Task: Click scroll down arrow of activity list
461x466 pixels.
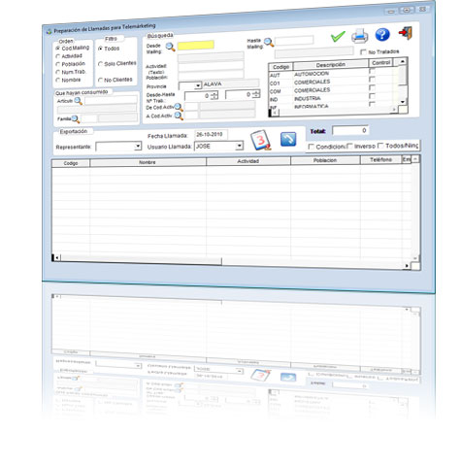Action: click(403, 102)
